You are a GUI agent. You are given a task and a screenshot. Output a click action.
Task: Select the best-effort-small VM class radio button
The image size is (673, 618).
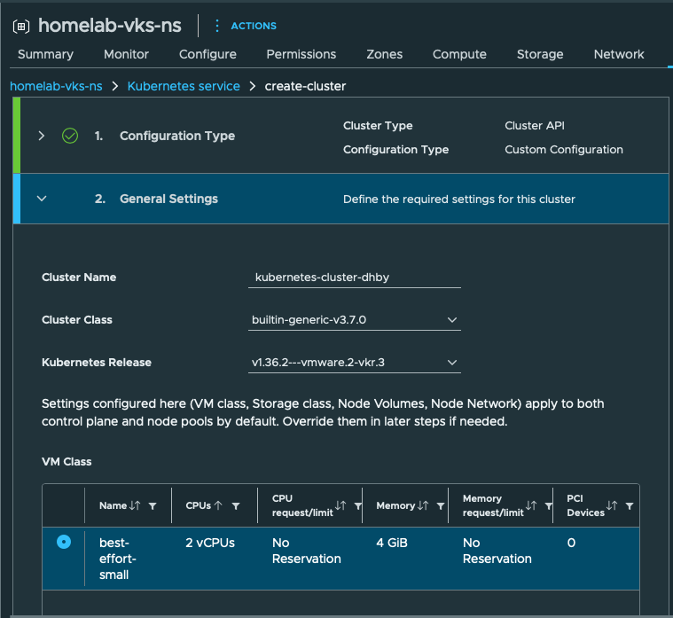tap(64, 542)
